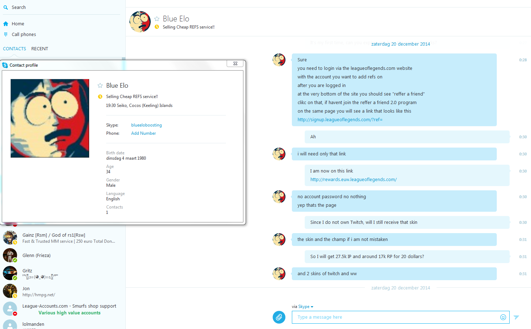531x329 pixels.
Task: Click the Search magnifier icon
Action: 6,7
